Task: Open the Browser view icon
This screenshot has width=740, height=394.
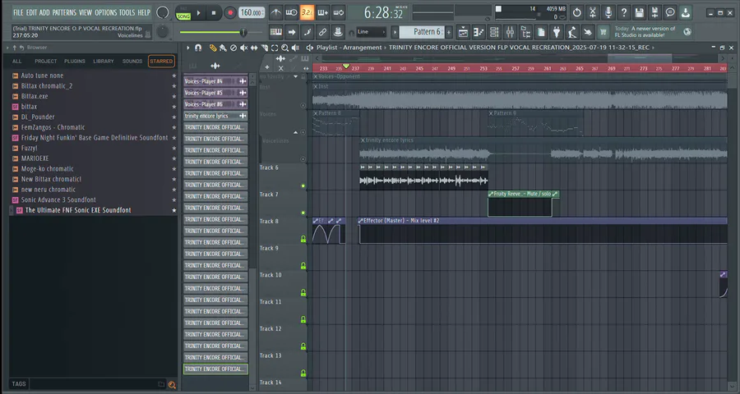Action: coord(525,32)
